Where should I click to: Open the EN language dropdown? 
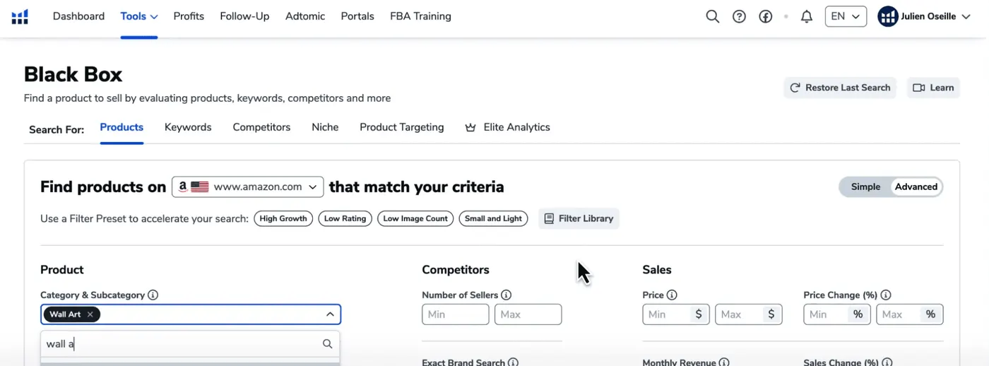tap(846, 16)
